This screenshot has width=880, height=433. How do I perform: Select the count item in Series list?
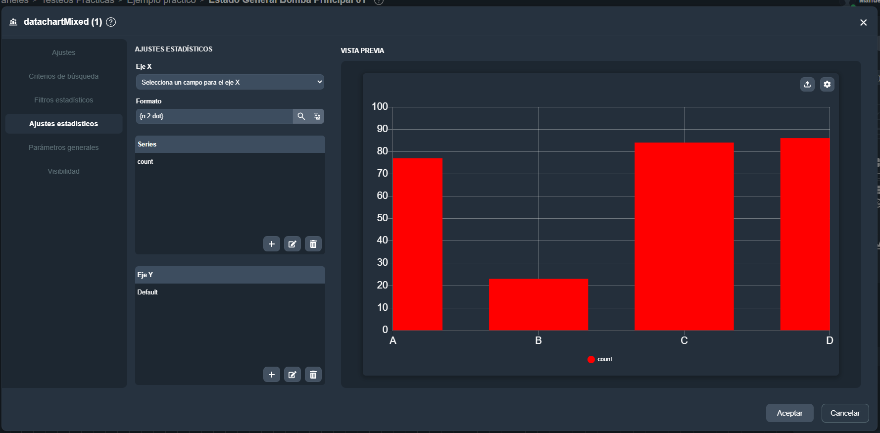[x=146, y=162]
